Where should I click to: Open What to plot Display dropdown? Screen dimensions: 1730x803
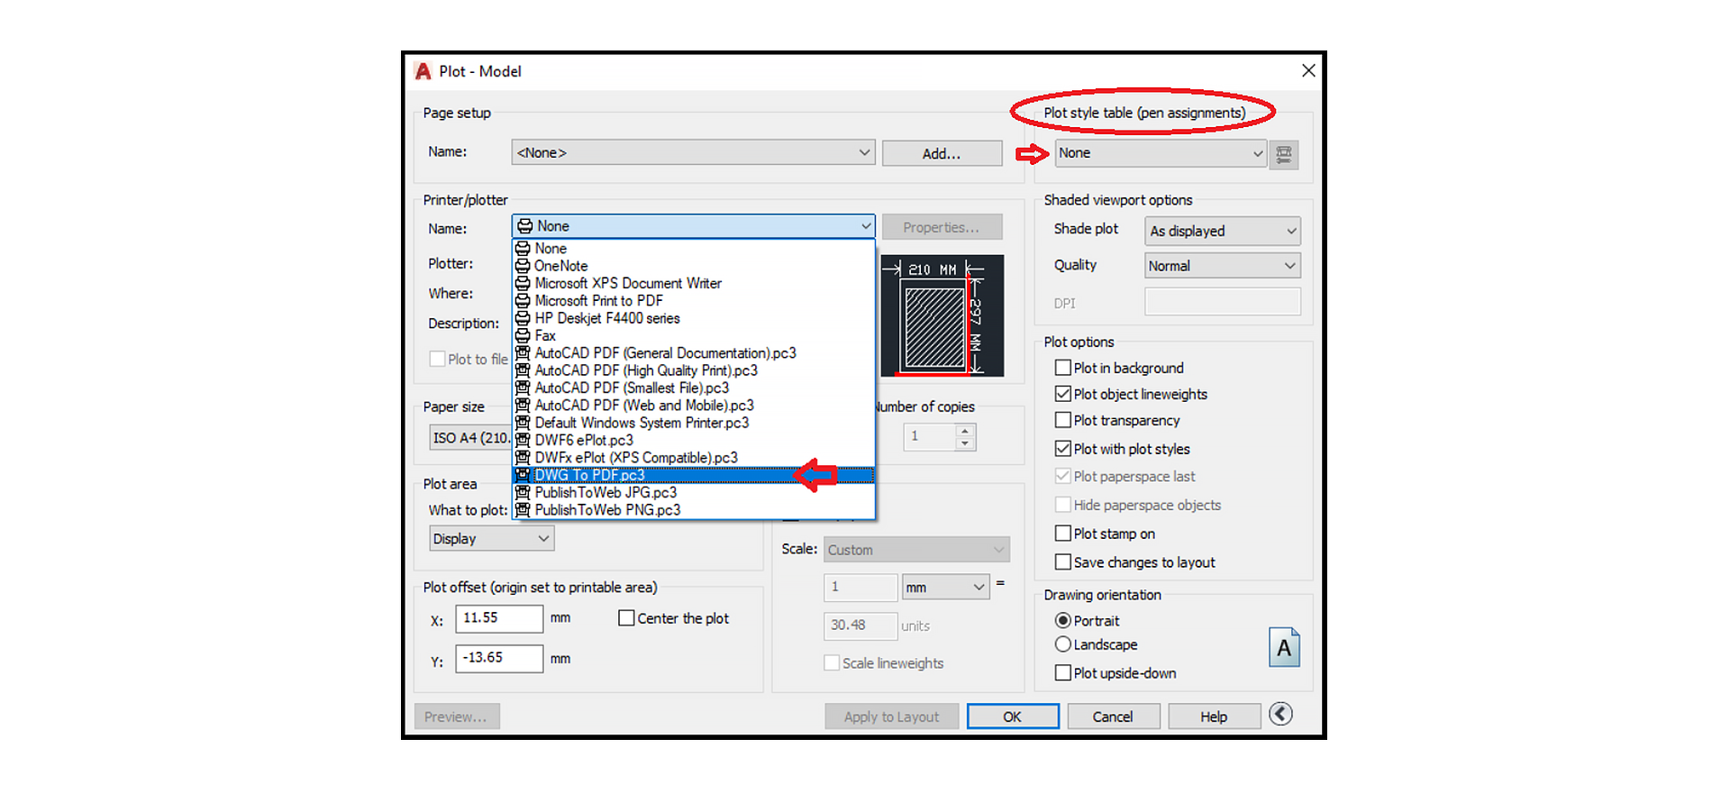492,539
